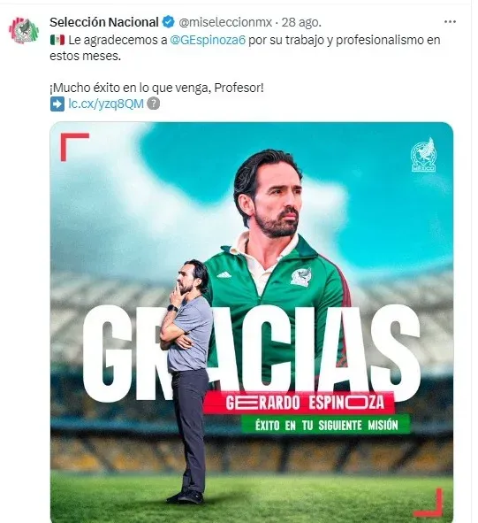The height and width of the screenshot is (523, 478).
Task: Click the green Éxito en tu siguiente misión banner
Action: click(x=326, y=425)
